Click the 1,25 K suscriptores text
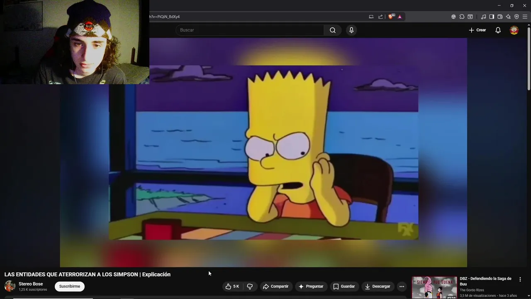This screenshot has width=531, height=299. pos(33,290)
